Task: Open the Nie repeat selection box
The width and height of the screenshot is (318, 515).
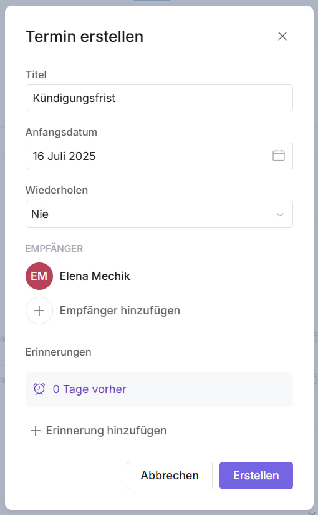Action: (160, 214)
